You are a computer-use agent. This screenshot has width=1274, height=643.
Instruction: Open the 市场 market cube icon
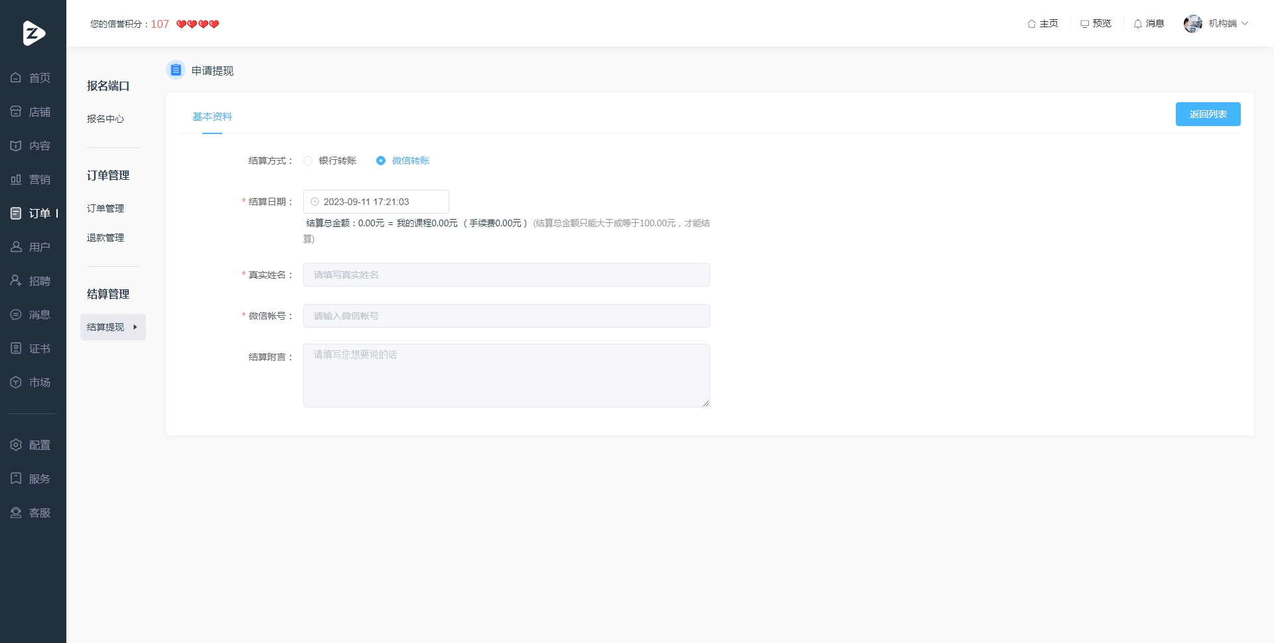click(x=16, y=382)
